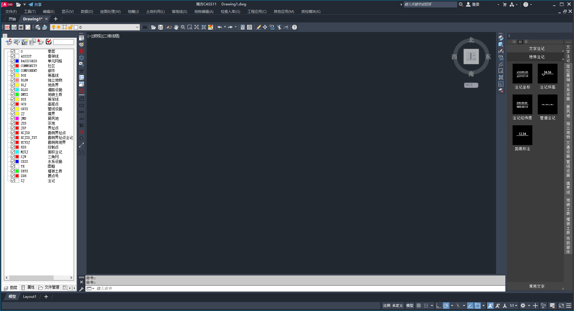The width and height of the screenshot is (574, 311).
Task: Switch to the Layout1 tab
Action: point(29,297)
